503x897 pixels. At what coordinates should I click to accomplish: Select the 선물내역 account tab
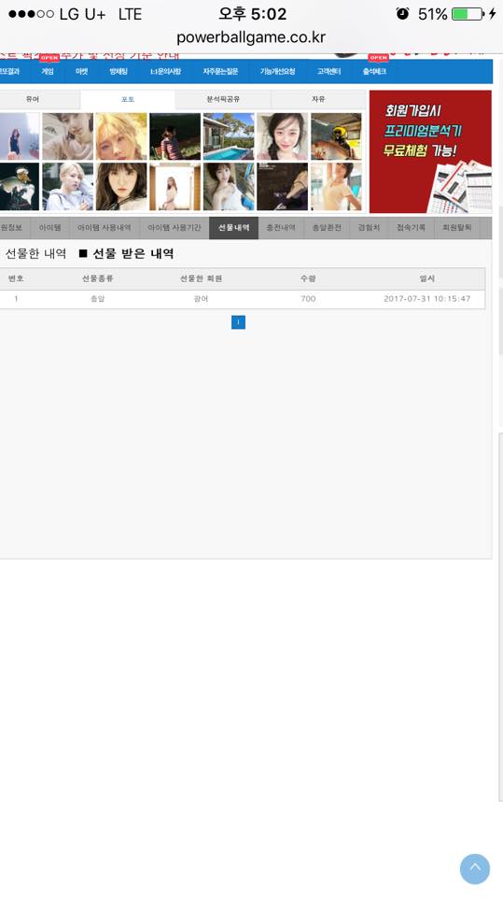click(x=234, y=228)
